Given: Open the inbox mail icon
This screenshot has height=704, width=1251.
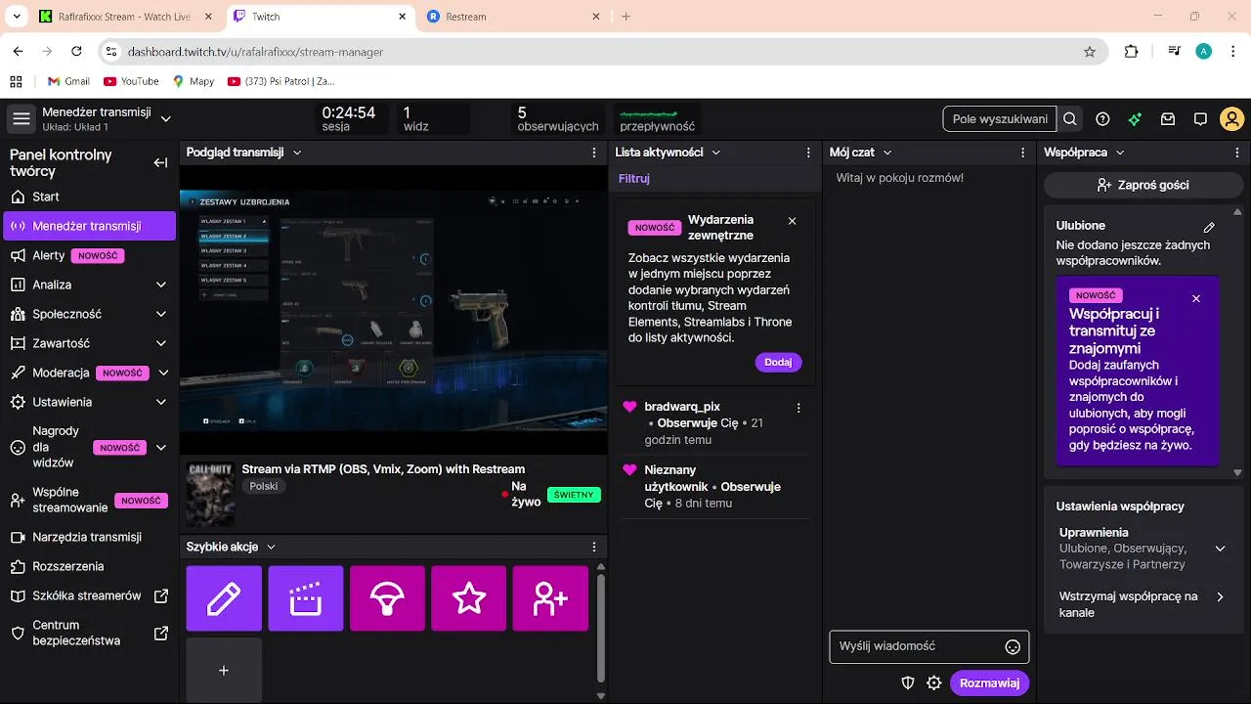Looking at the screenshot, I should (x=1167, y=119).
